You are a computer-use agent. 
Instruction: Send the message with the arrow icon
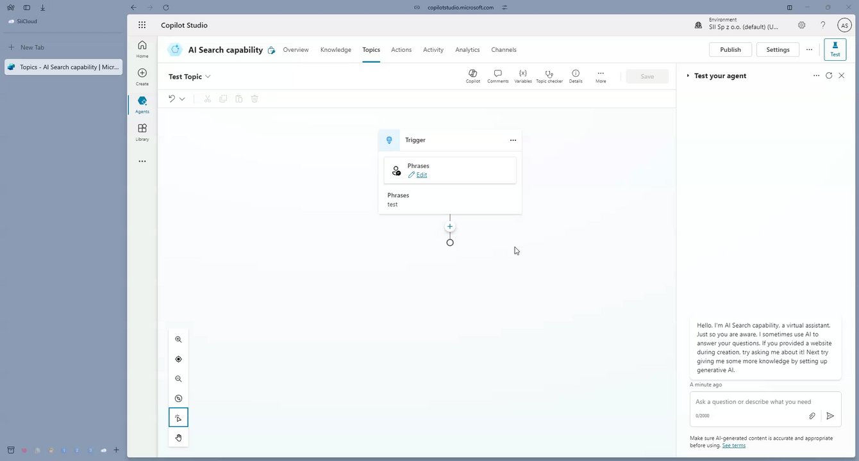(x=830, y=416)
